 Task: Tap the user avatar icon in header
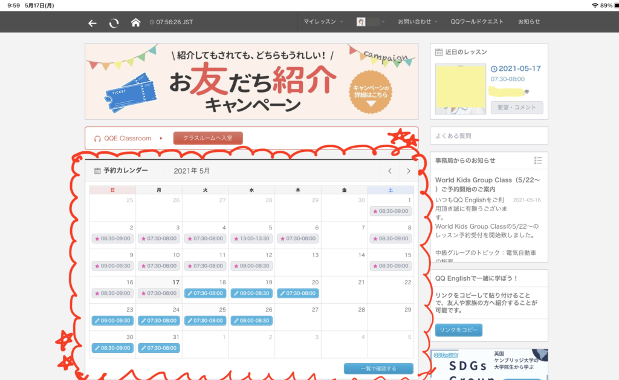tap(361, 22)
